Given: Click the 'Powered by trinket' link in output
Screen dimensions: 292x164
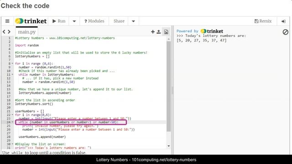Looking at the screenshot, I should 200,31.
